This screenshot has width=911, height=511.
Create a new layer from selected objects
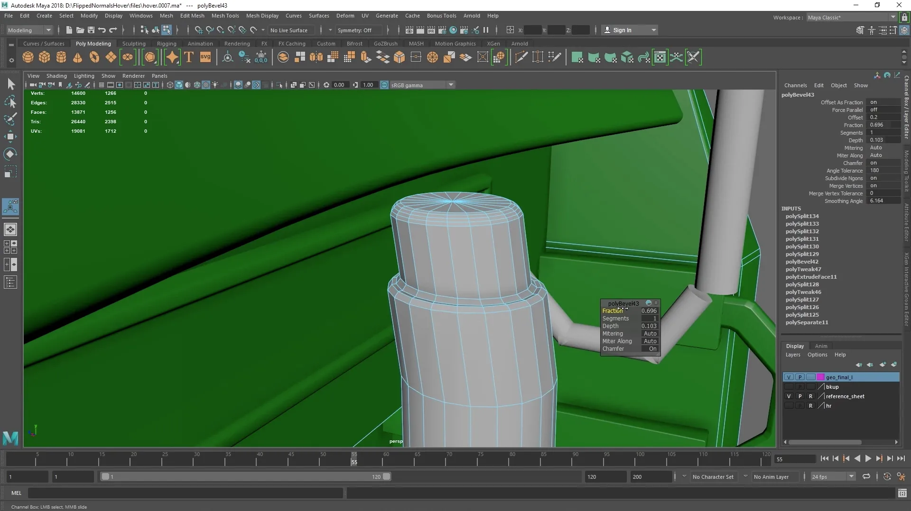pos(894,365)
